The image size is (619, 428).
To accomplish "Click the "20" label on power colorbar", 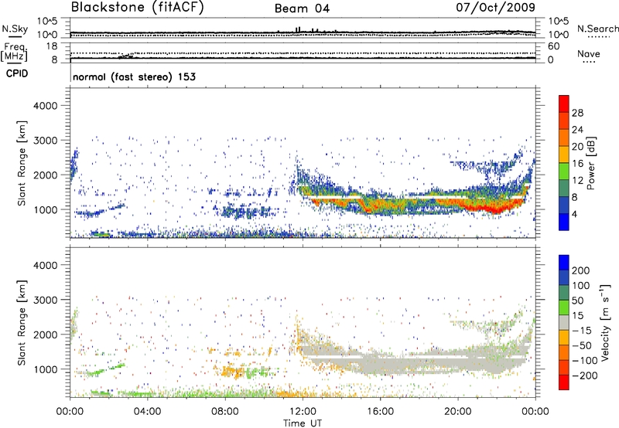I will click(577, 147).
